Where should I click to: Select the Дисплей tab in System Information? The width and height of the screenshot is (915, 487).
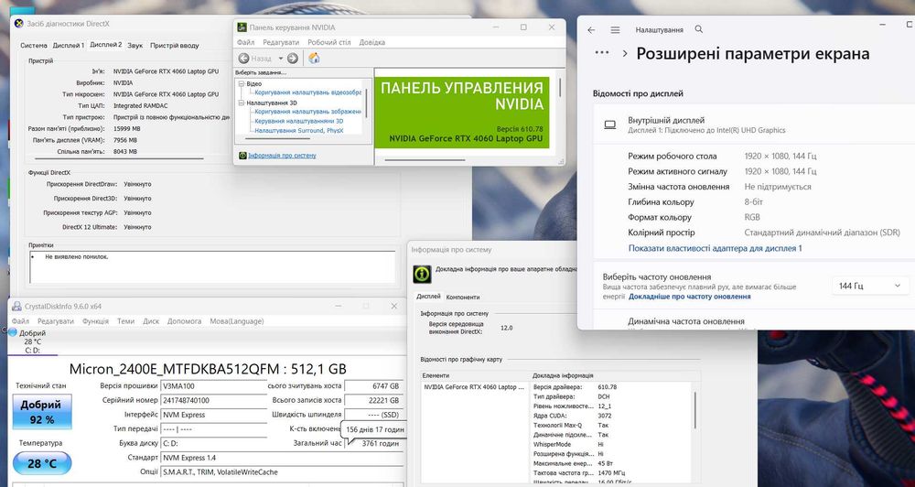428,297
